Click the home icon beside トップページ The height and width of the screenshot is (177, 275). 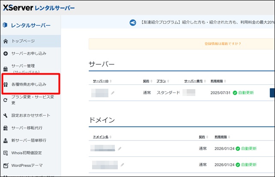coord(6,41)
